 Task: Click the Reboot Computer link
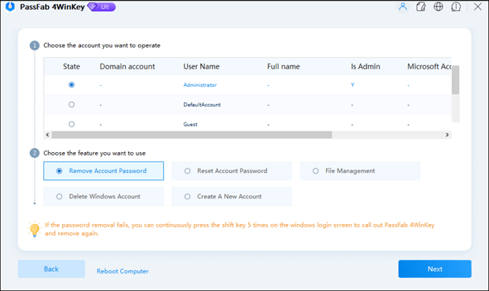click(122, 271)
